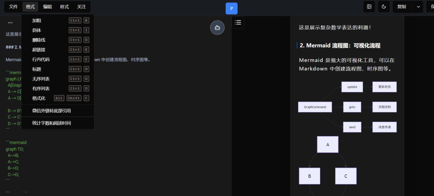
Task: Apply 斜体 italic formatting
Action: point(58,30)
